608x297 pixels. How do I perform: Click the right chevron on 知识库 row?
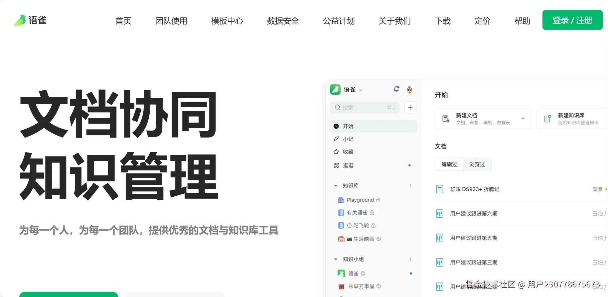click(410, 186)
